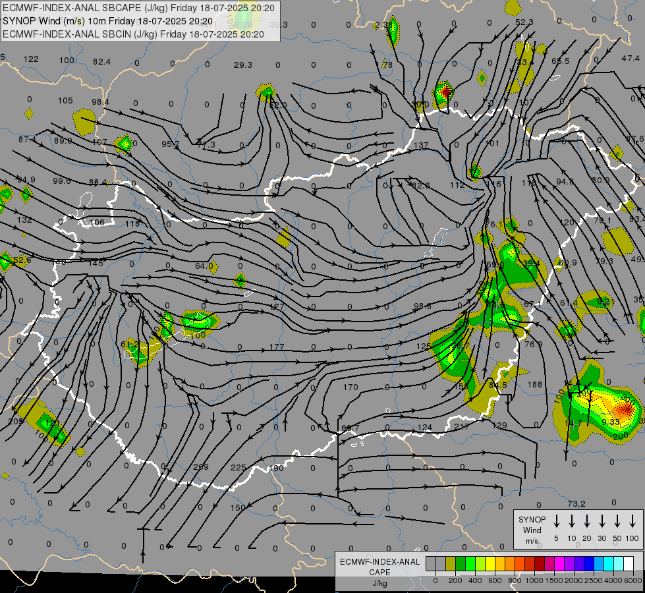Screen dimensions: 645x593
Task: Click the map value 99.6
Action: (x=62, y=181)
